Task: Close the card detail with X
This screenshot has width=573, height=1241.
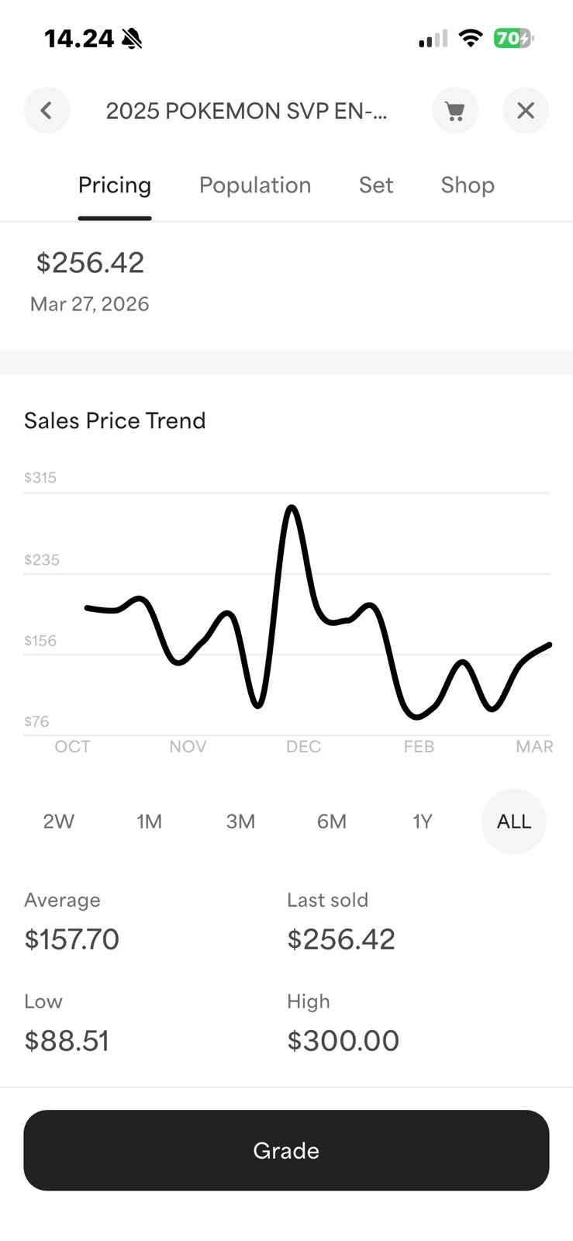Action: [526, 111]
